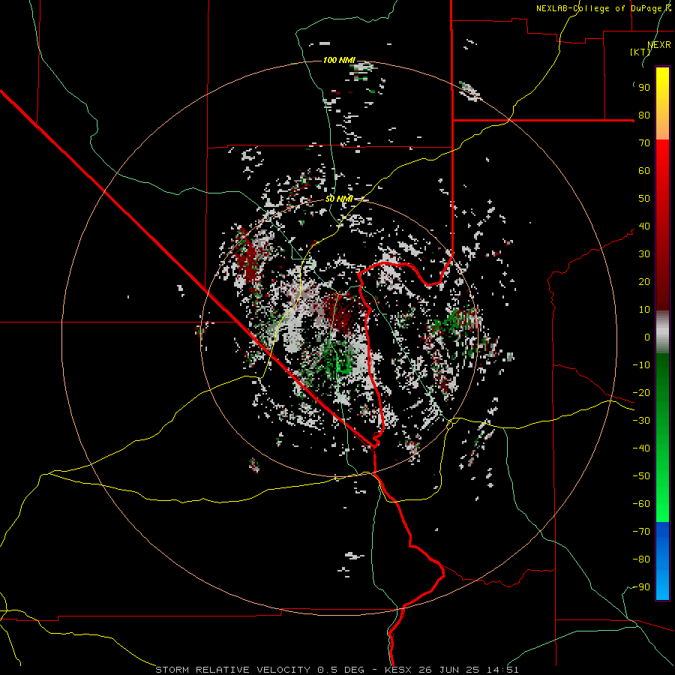
Task: Click the 60 value on the velocity scale
Action: click(x=644, y=171)
